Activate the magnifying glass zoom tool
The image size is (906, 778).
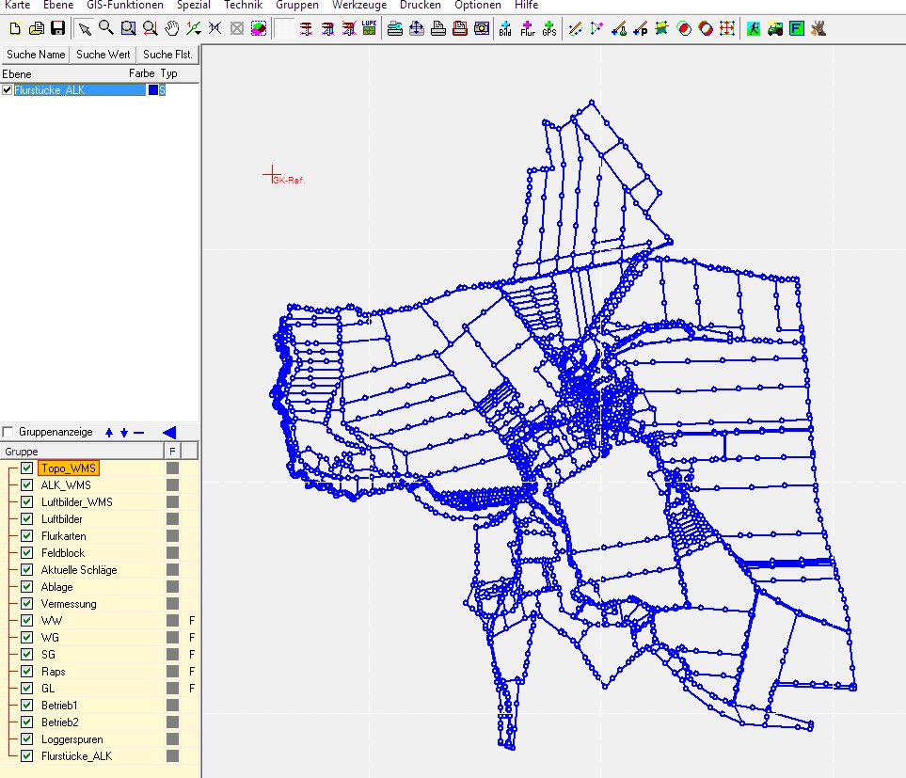(106, 28)
